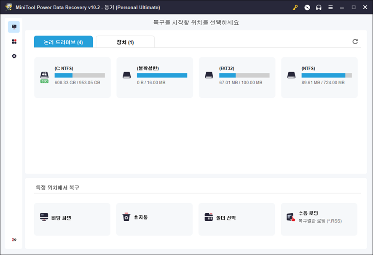The image size is (373, 255).
Task: Click the FAT32 drive usage bar
Action: (244, 75)
